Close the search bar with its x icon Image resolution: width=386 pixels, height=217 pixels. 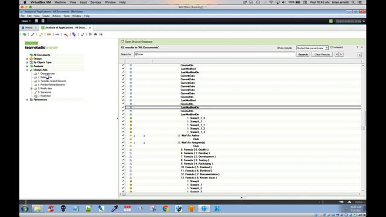(x=362, y=47)
